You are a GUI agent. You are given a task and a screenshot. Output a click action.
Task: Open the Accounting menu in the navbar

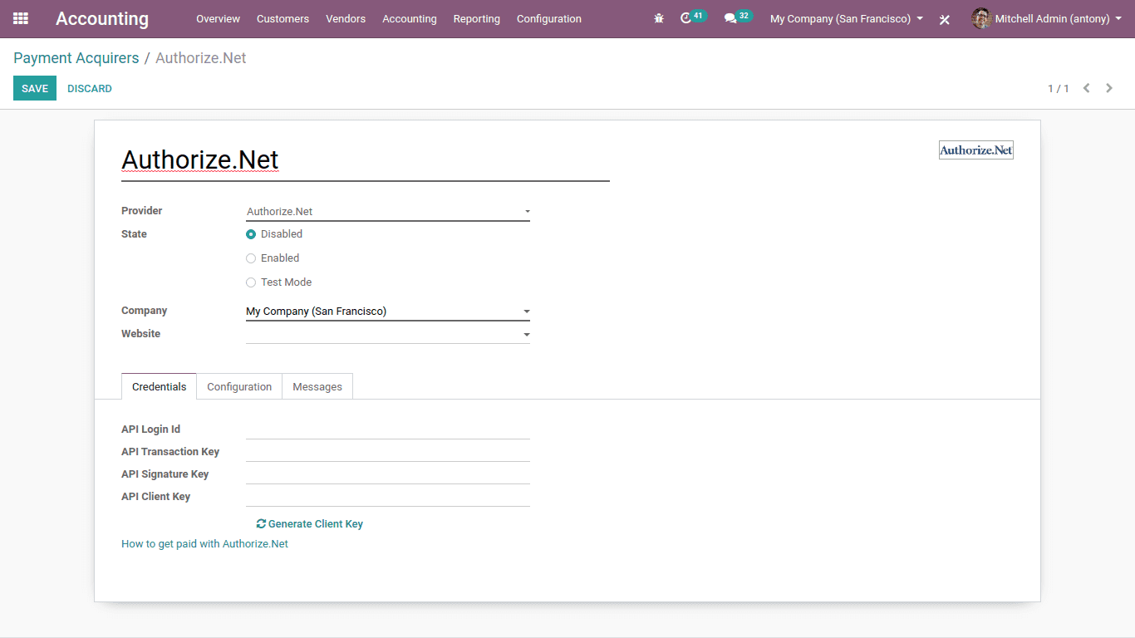click(410, 18)
